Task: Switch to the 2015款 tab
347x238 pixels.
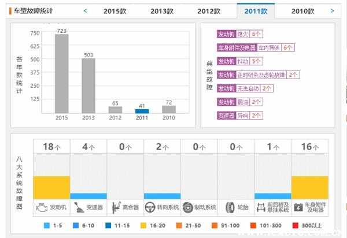Action: (115, 11)
